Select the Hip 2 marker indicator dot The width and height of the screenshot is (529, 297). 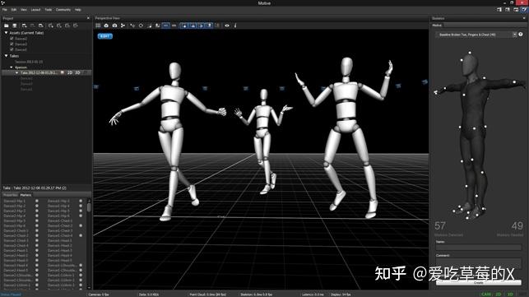click(37, 206)
